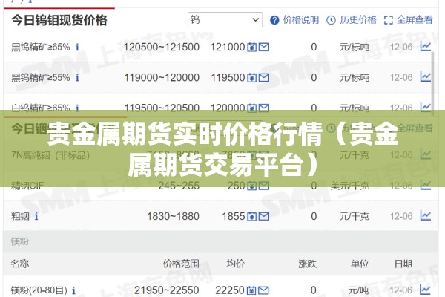Click envelope icon in 黑钨精矿≥55% row
This screenshot has height=297, width=445.
click(x=264, y=77)
